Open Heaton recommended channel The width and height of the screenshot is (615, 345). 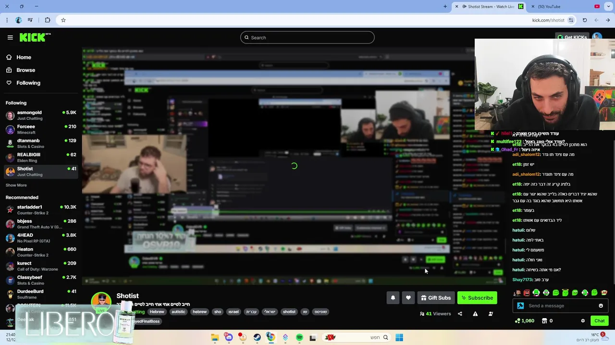(41, 252)
